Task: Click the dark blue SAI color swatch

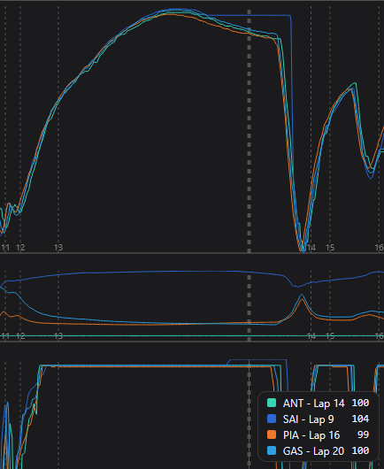Action: [x=272, y=419]
